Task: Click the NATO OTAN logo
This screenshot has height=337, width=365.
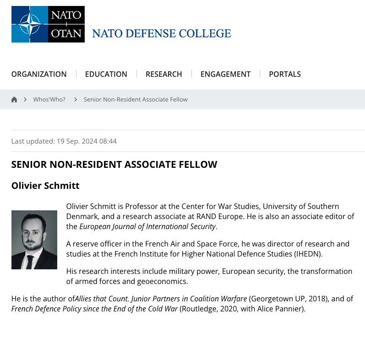Action: tap(48, 24)
